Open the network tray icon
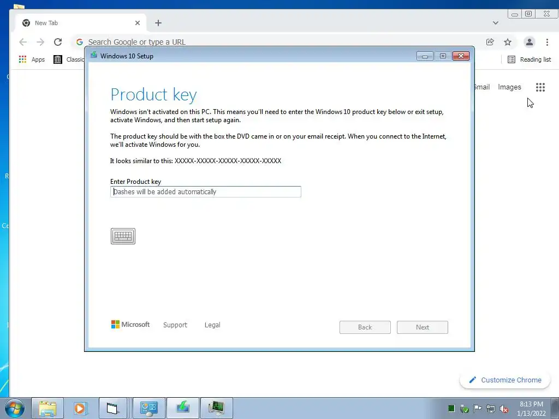This screenshot has height=419, width=559. pos(491,408)
